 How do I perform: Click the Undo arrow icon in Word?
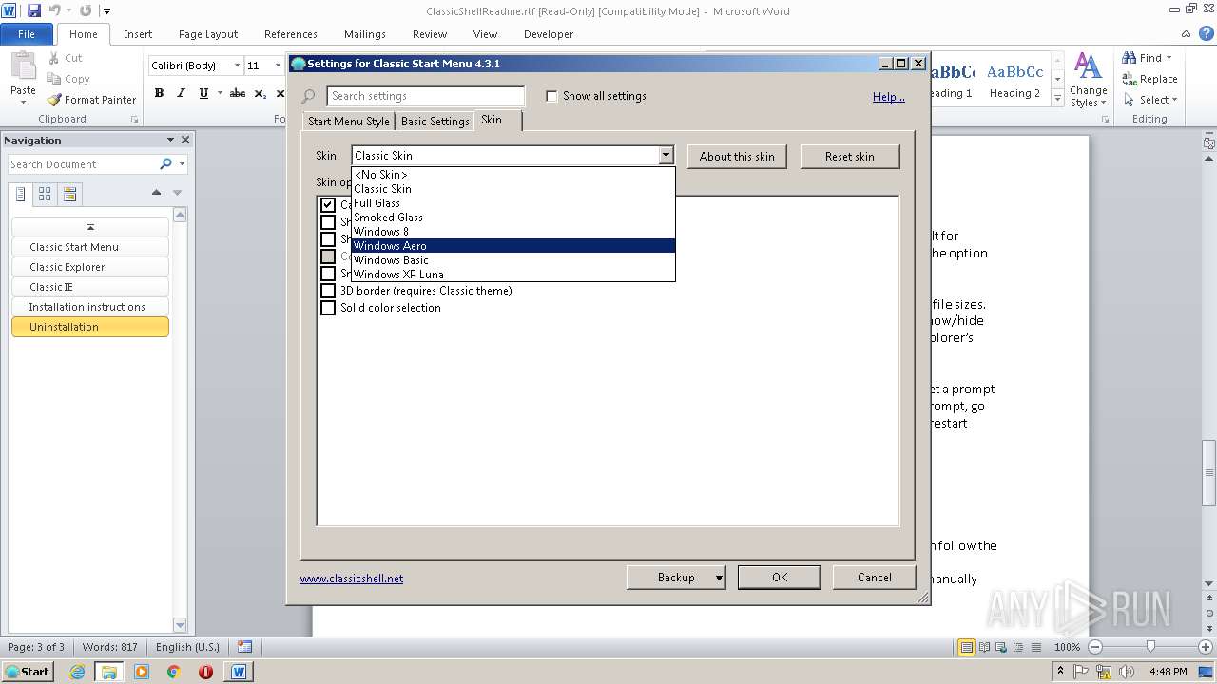55,10
